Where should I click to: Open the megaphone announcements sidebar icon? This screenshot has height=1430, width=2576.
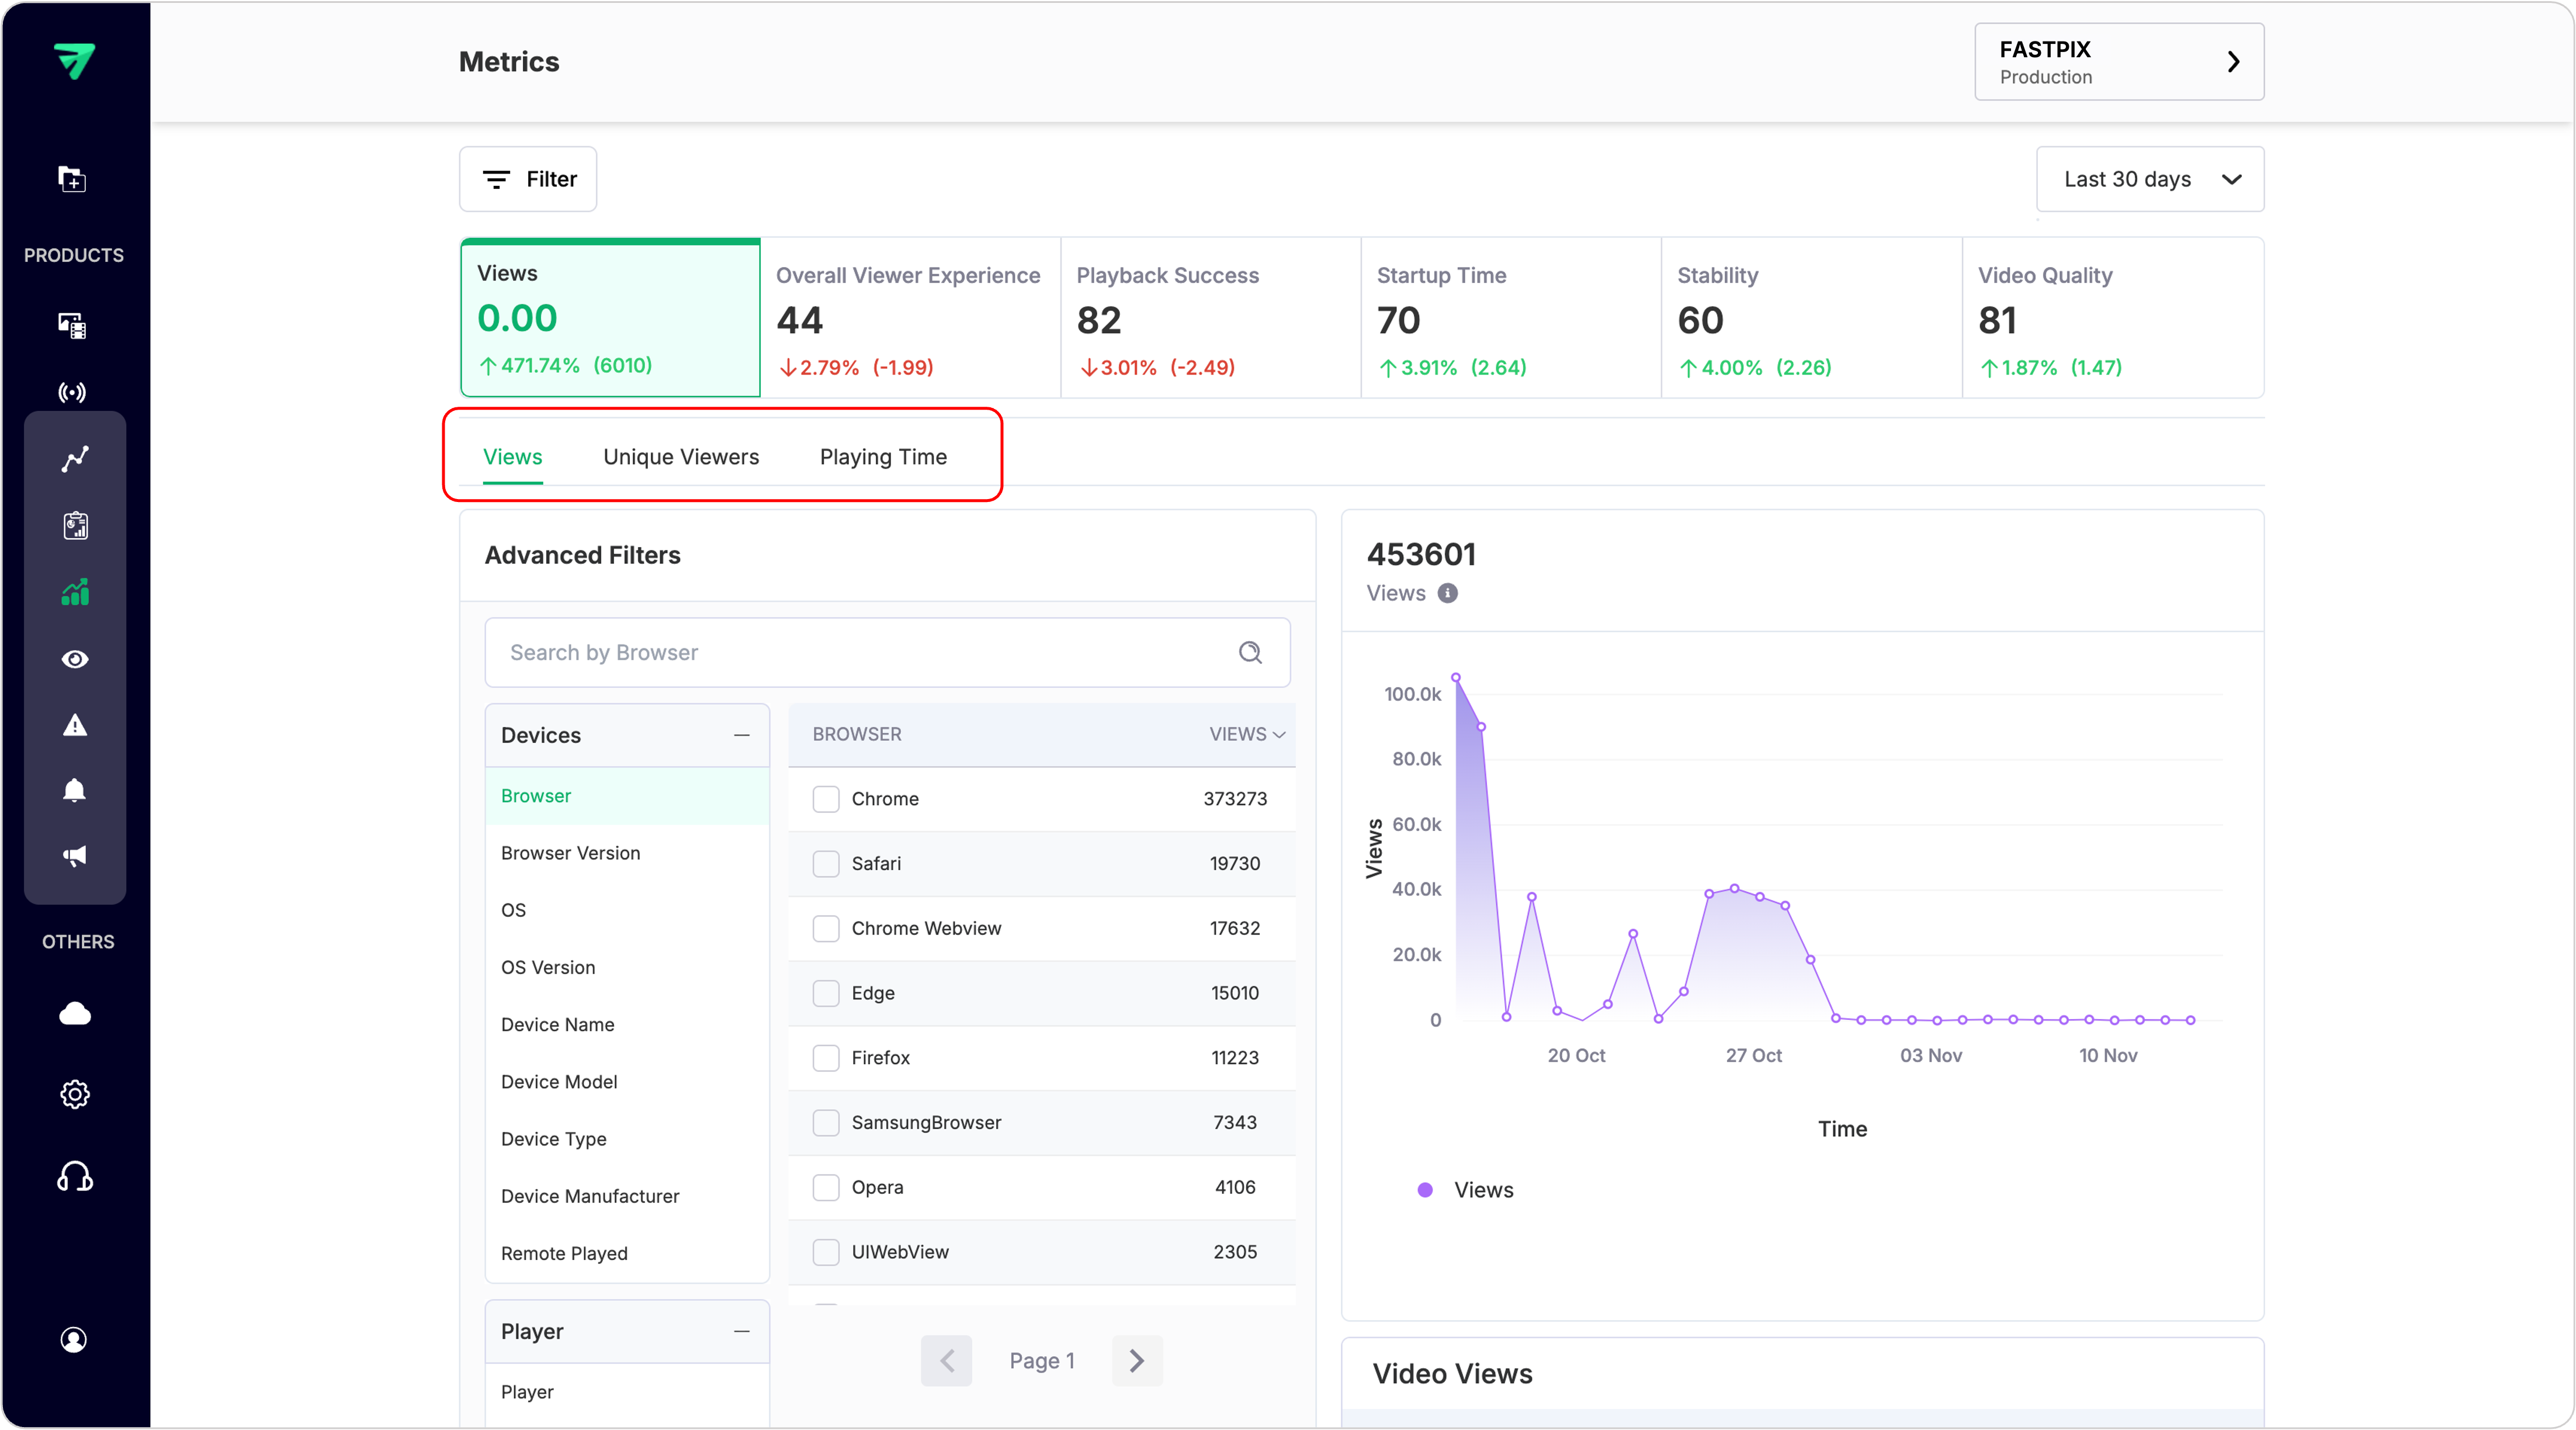coord(74,856)
